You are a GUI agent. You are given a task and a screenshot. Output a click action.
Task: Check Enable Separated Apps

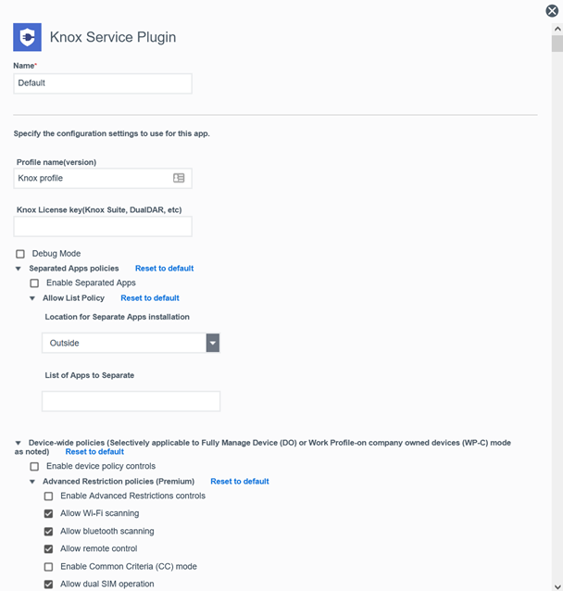pos(34,283)
